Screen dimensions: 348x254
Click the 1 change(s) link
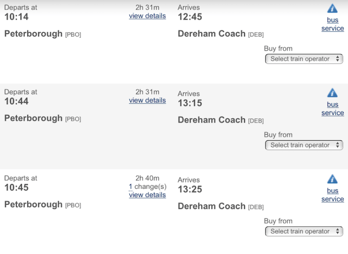coord(130,187)
